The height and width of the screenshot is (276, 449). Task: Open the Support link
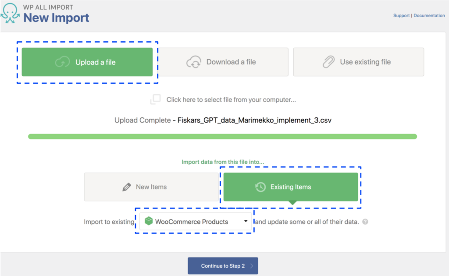pyautogui.click(x=401, y=15)
